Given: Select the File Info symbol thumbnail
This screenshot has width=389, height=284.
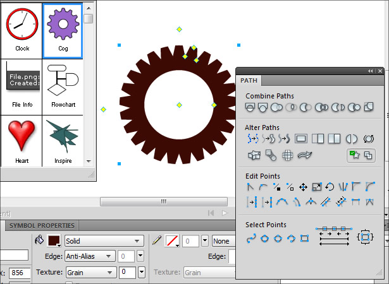Looking at the screenshot, I should pos(22,87).
